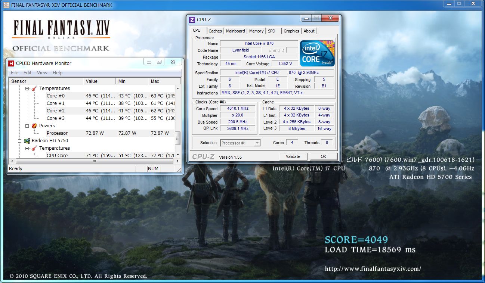This screenshot has height=283, width=485.
Task: Select the GPU Core temperature row
Action: (x=92, y=155)
